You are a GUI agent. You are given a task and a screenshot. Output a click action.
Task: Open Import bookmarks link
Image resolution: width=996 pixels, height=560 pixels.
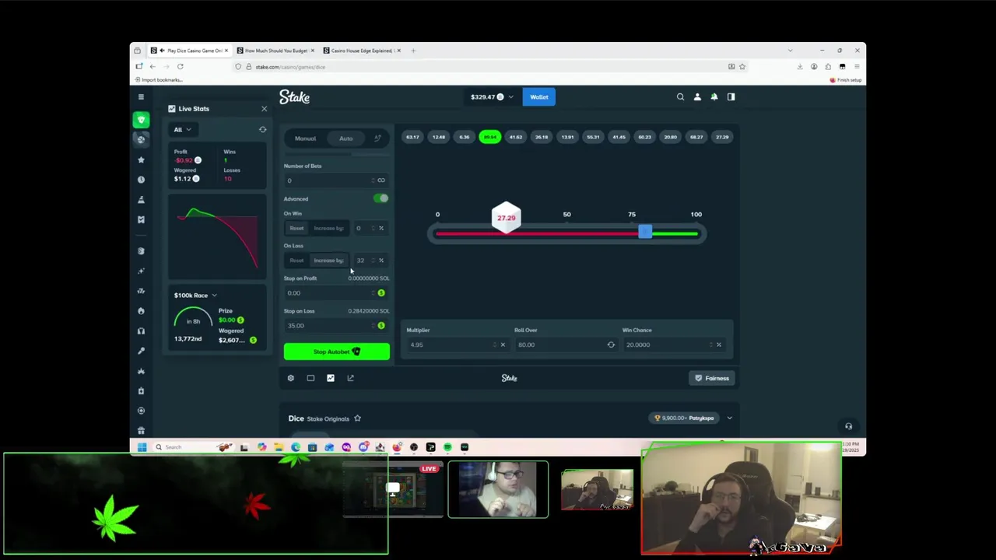[x=159, y=80]
